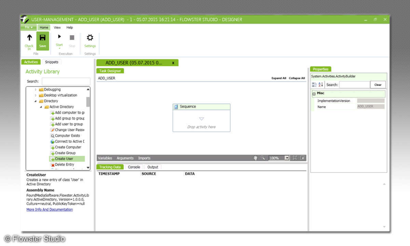This screenshot has height=246, width=410.
Task: Click the Sequence activity icon
Action: (176, 107)
